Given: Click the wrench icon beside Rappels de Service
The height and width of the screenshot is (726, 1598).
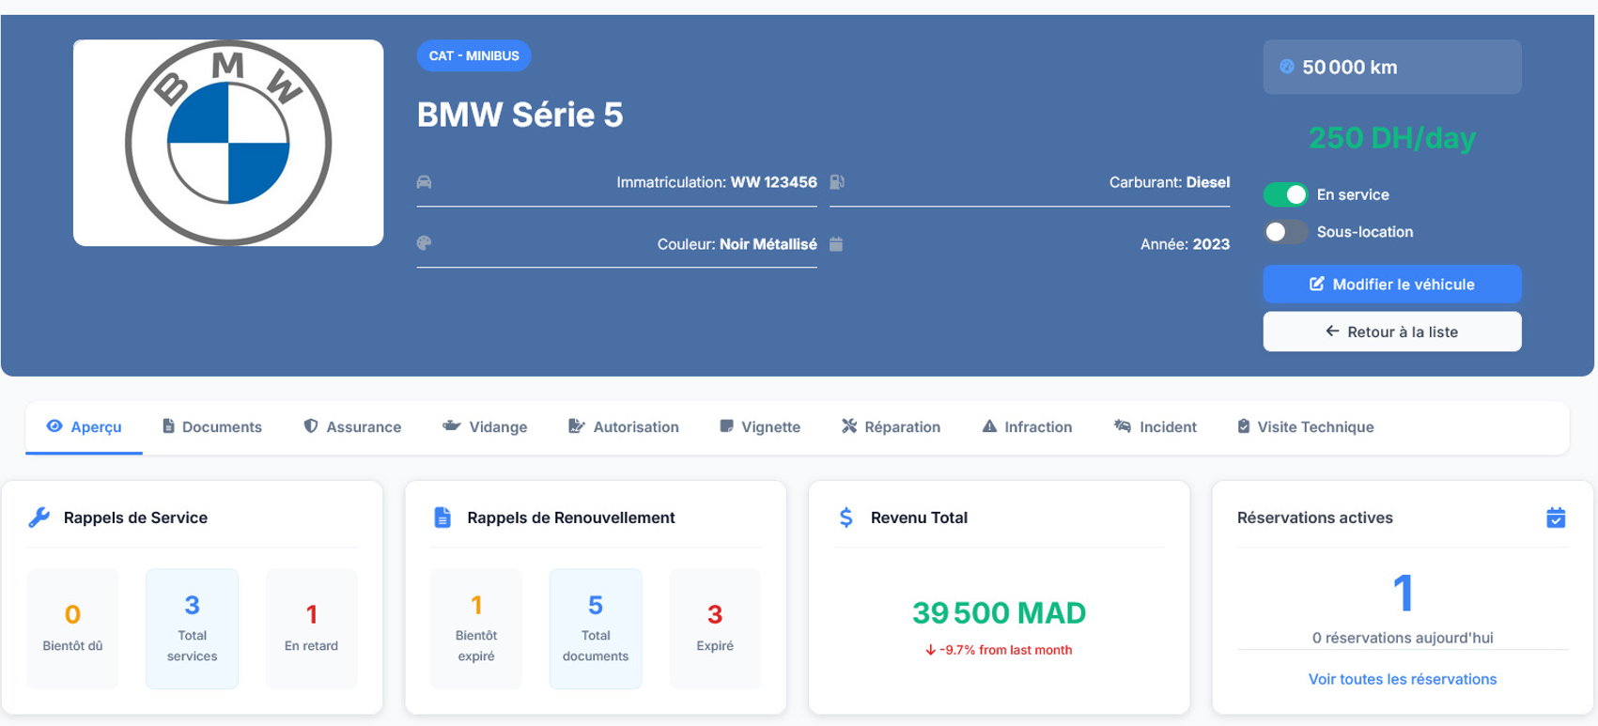Looking at the screenshot, I should tap(39, 517).
